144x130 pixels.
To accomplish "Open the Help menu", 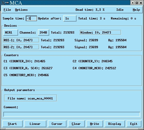I will click(136, 10).
